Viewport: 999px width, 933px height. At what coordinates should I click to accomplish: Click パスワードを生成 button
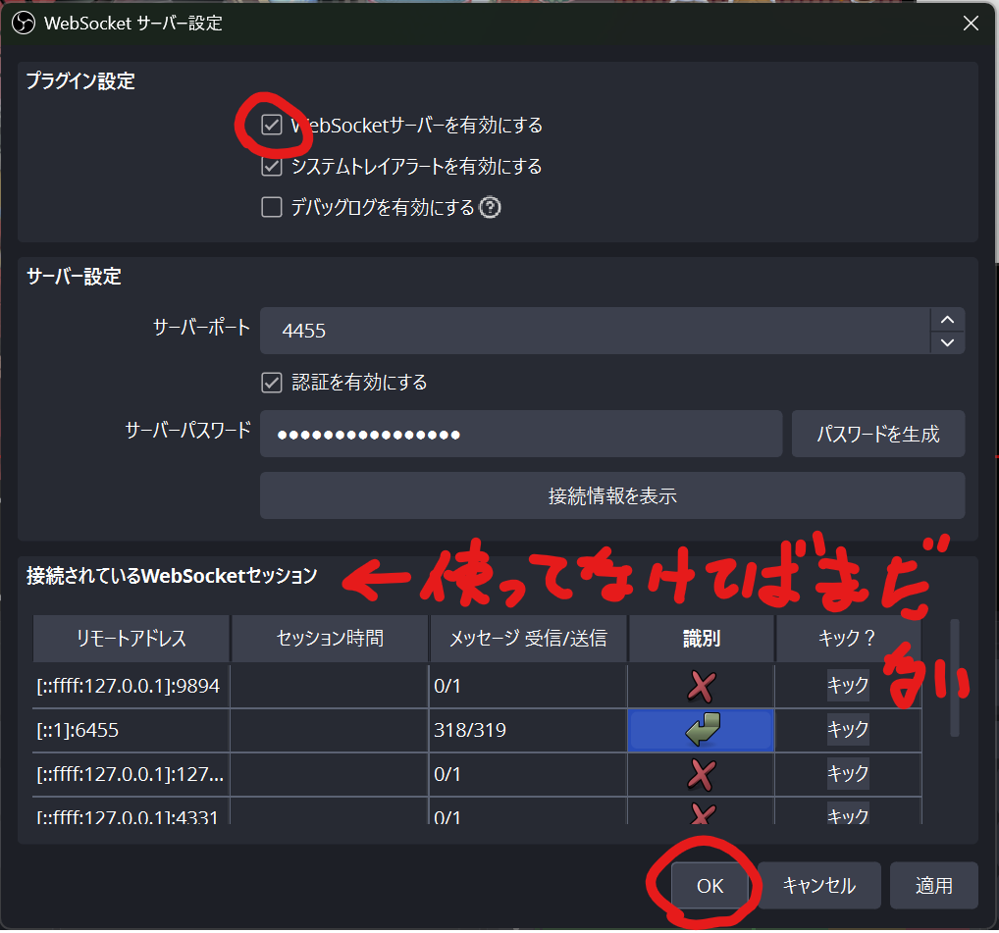click(878, 435)
